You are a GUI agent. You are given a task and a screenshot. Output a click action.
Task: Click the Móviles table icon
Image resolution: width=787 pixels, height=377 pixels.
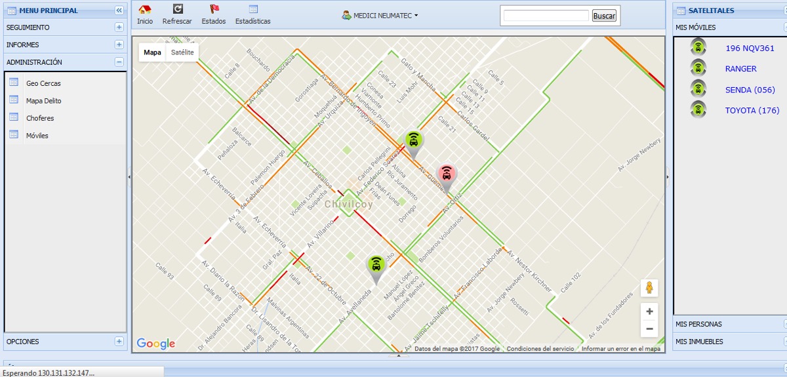click(x=14, y=134)
